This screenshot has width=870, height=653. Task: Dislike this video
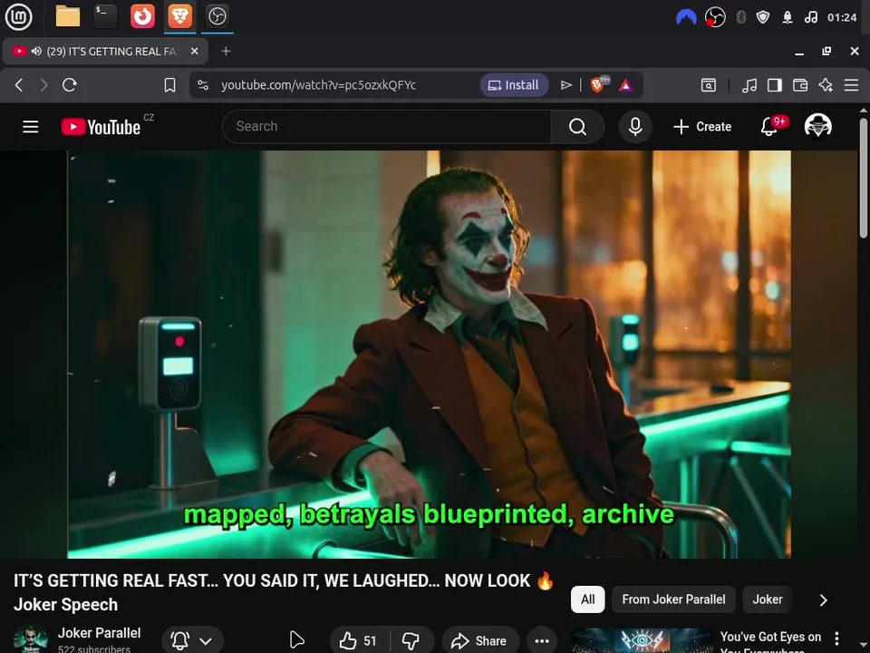pyautogui.click(x=411, y=641)
